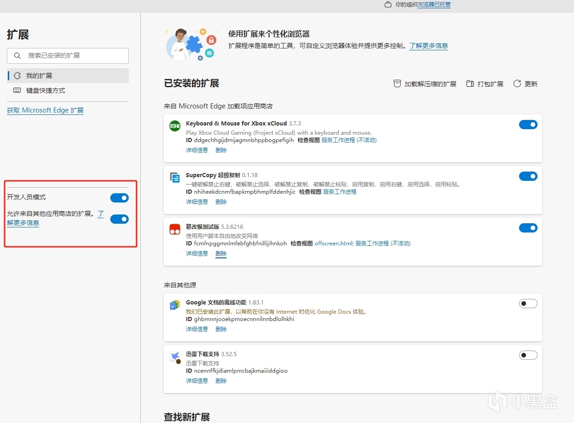Image resolution: width=574 pixels, height=423 pixels.
Task: Click 删除 for 篡改猴测试版
Action: [x=221, y=253]
